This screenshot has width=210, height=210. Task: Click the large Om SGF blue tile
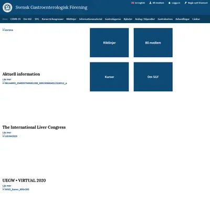click(x=153, y=77)
